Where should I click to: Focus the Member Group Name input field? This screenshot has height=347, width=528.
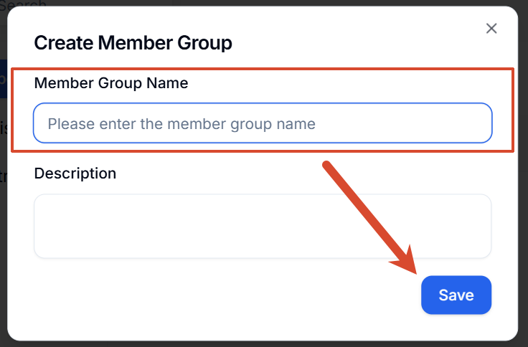[x=263, y=123]
